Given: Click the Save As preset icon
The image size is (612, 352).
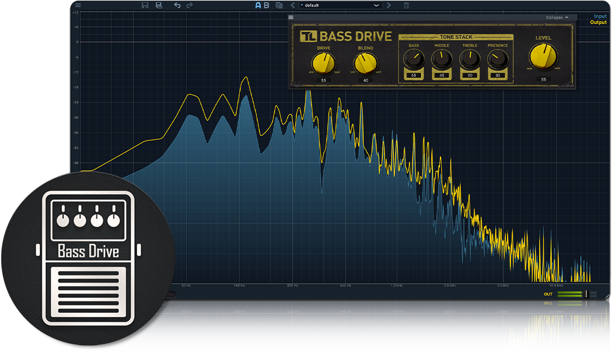Looking at the screenshot, I should (159, 5).
